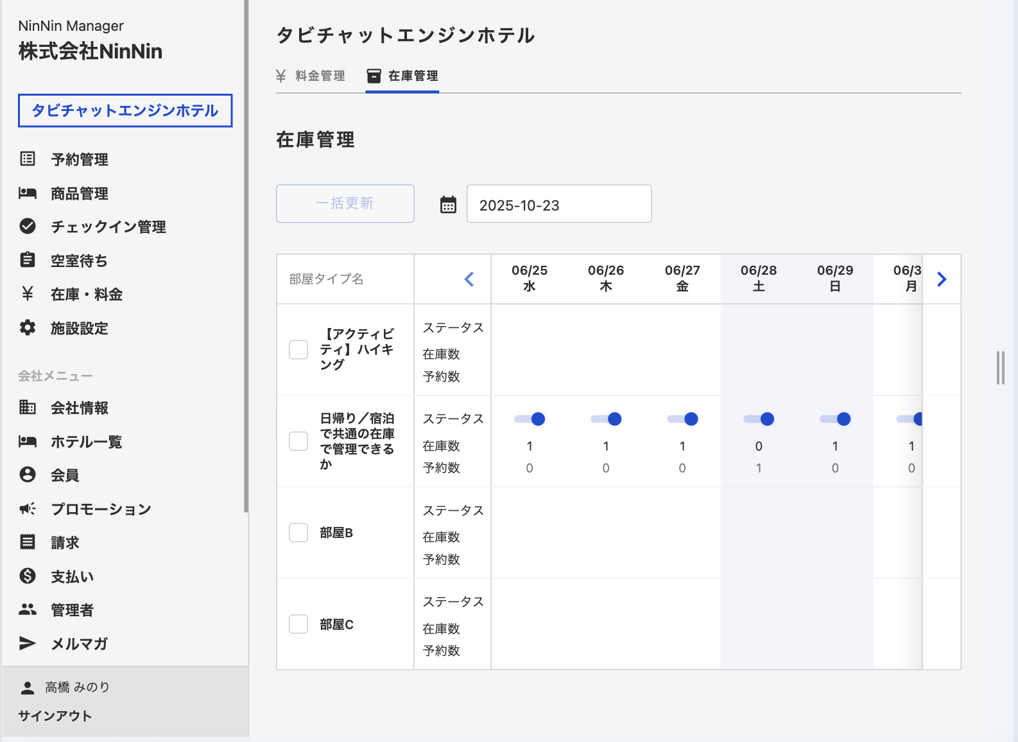
Task: Open the タビチャットエンジンホテル hotel selector
Action: [x=125, y=110]
